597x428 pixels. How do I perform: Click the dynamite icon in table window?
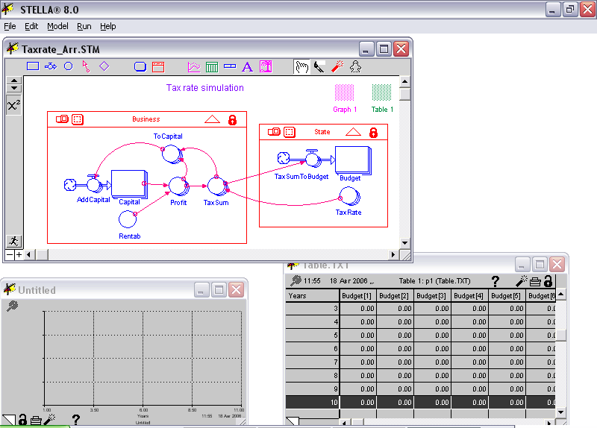(x=521, y=281)
